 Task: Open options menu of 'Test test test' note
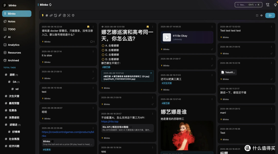click(x=271, y=27)
